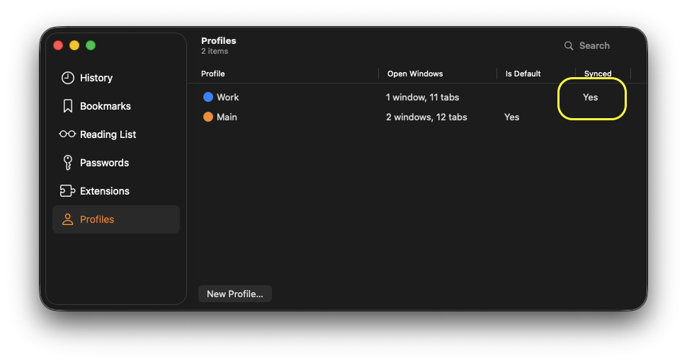Click the green zoom window button
Viewport: 687px width, 363px height.
click(x=91, y=45)
